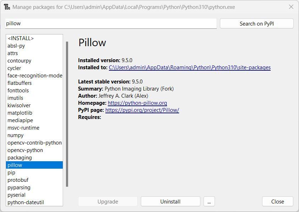The image size is (299, 212).
Task: Click the package search input field
Action: click(111, 23)
